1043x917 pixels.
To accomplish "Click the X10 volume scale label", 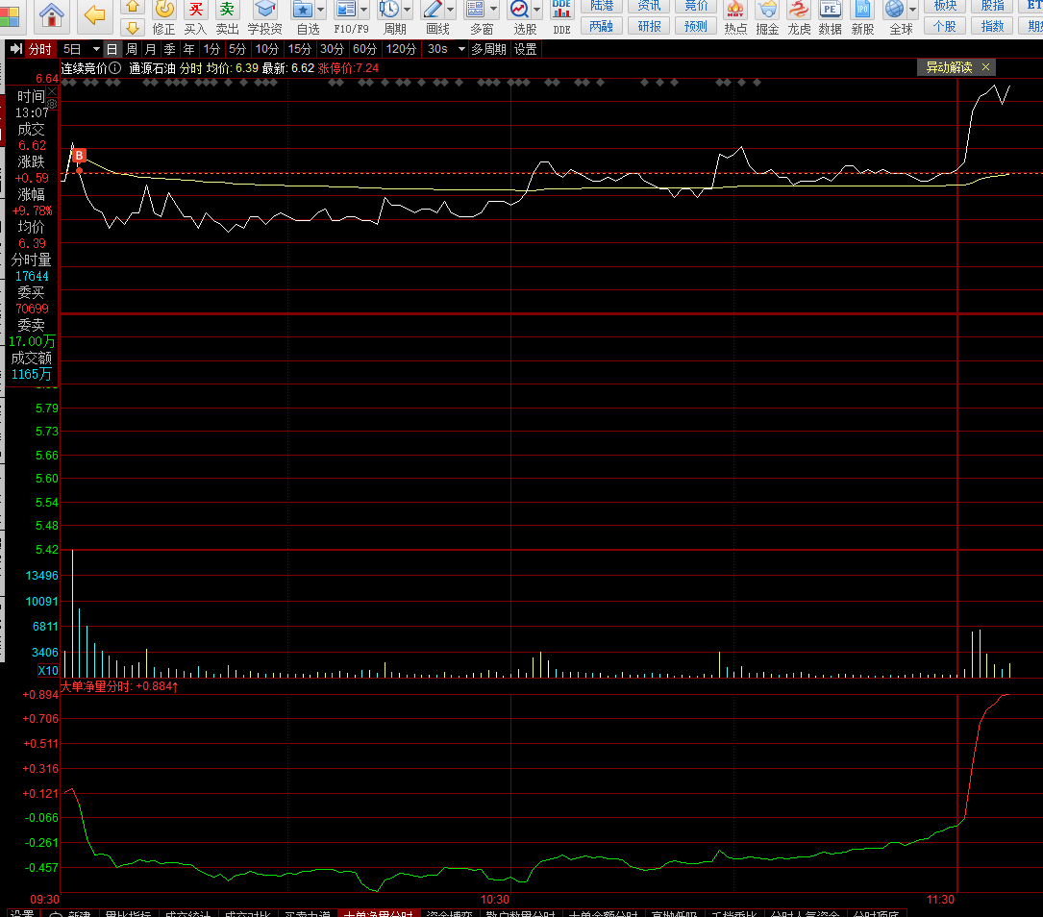I will (48, 670).
